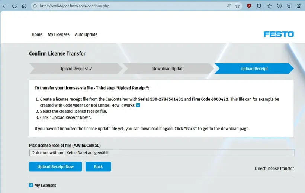Expand the 'How it works' plus icon
Screen dimensions: 305x193
(x=138, y=105)
